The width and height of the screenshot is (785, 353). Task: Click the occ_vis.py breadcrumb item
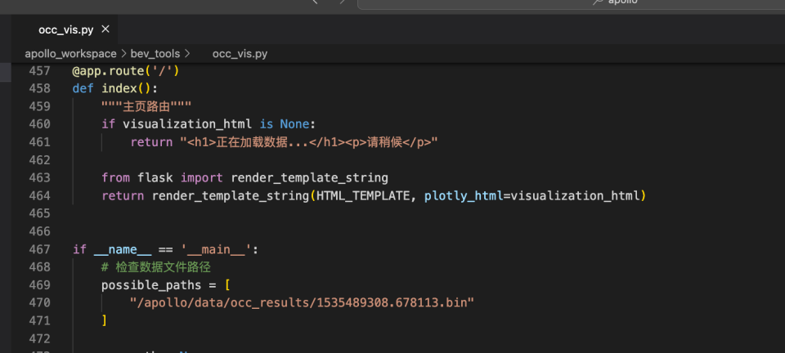pyautogui.click(x=240, y=54)
